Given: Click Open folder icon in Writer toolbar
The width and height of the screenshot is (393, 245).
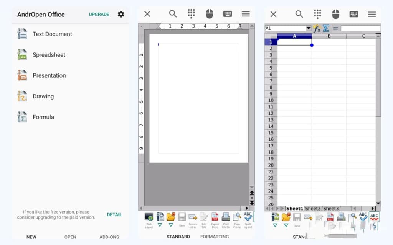Looking at the screenshot, I should click(171, 217).
